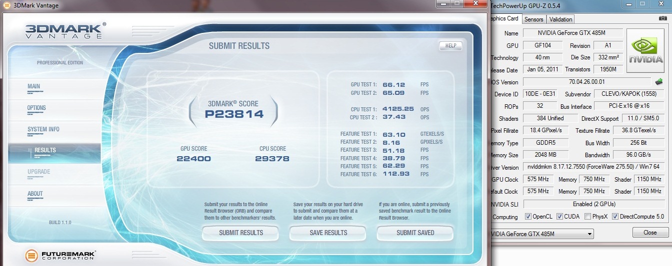Click the Release Date Jan 05, 2011 field

click(542, 69)
